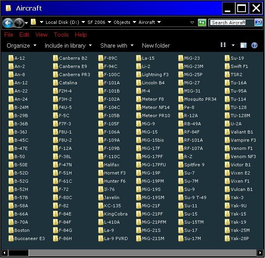
Task: Click the TSR2 folder icon
Action: click(227, 75)
